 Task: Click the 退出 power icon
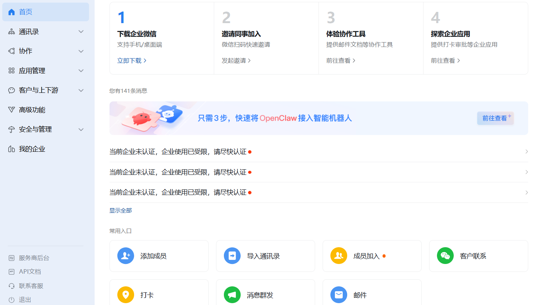tap(12, 300)
